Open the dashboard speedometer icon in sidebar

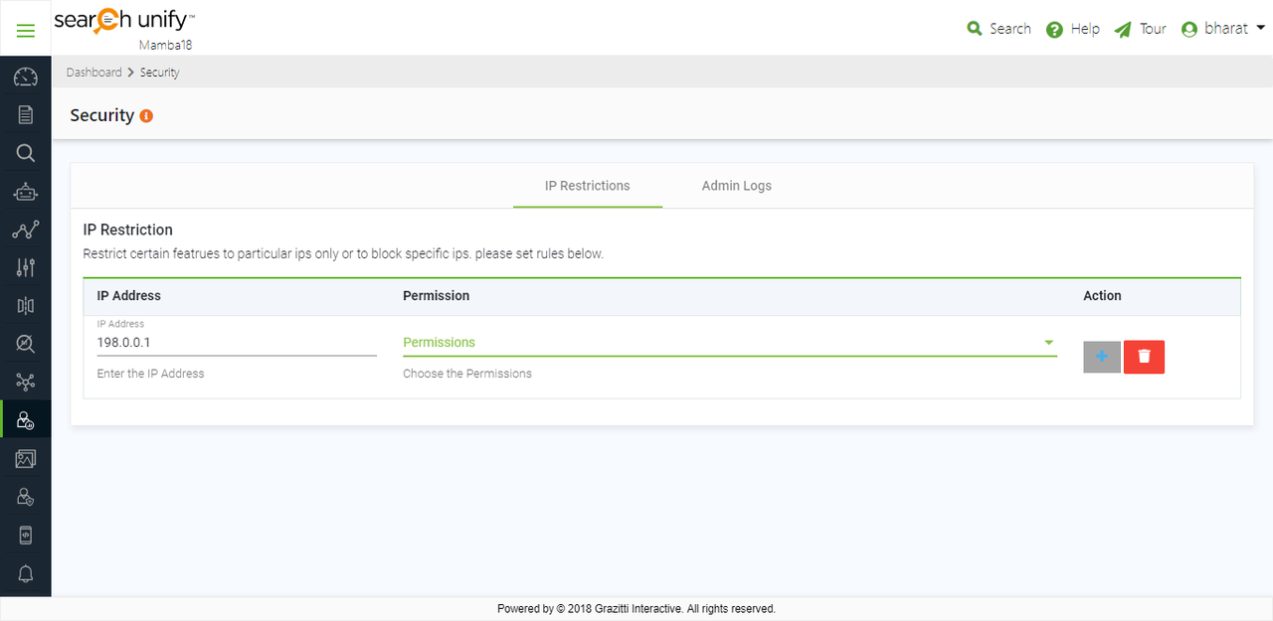point(26,78)
